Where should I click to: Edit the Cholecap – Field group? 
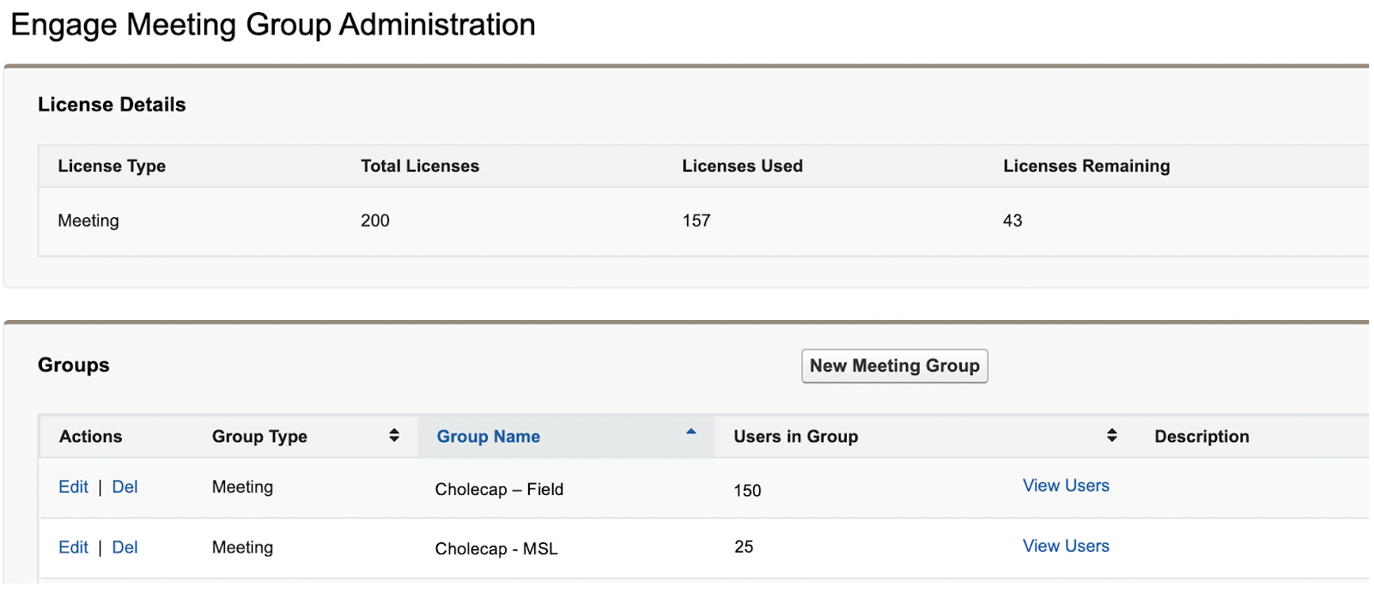(x=73, y=487)
